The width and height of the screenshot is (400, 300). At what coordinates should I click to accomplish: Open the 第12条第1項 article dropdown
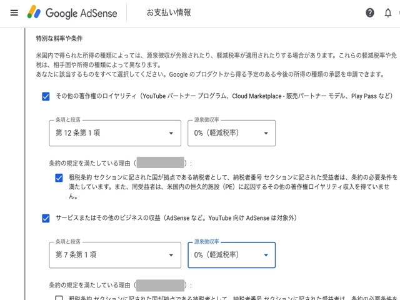[115, 133]
